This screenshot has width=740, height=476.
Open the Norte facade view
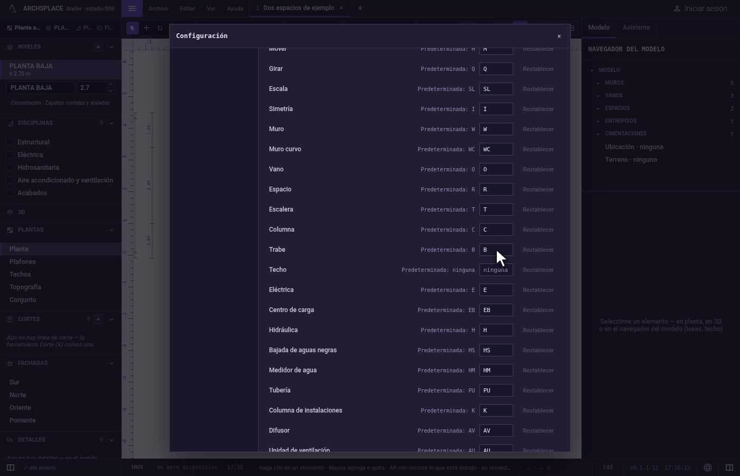click(60, 395)
